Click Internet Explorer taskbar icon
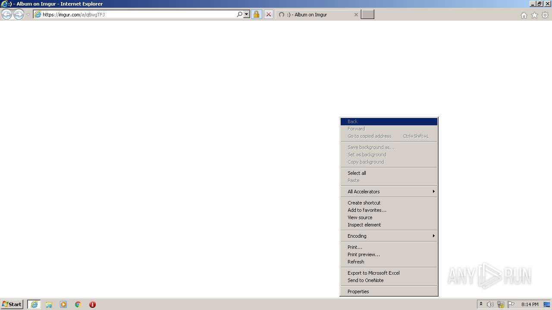 34,304
